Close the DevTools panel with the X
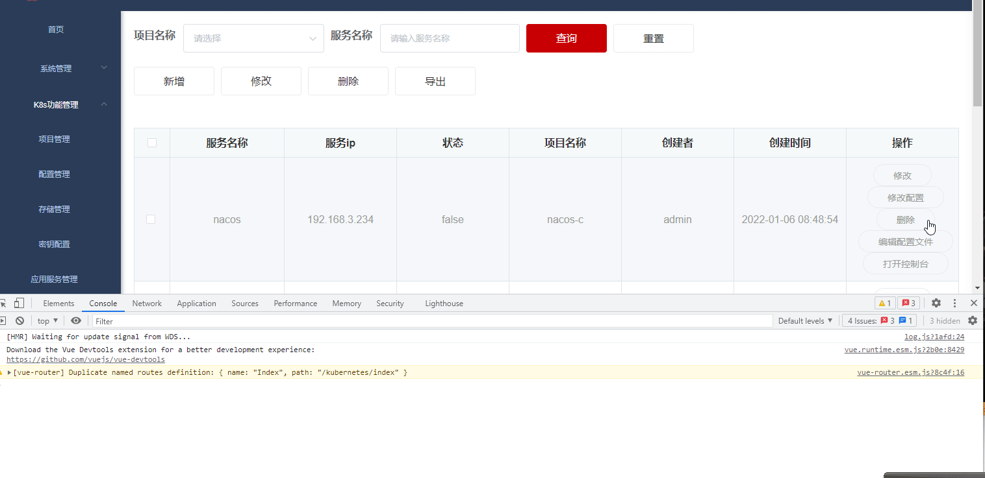The image size is (985, 478). click(974, 303)
